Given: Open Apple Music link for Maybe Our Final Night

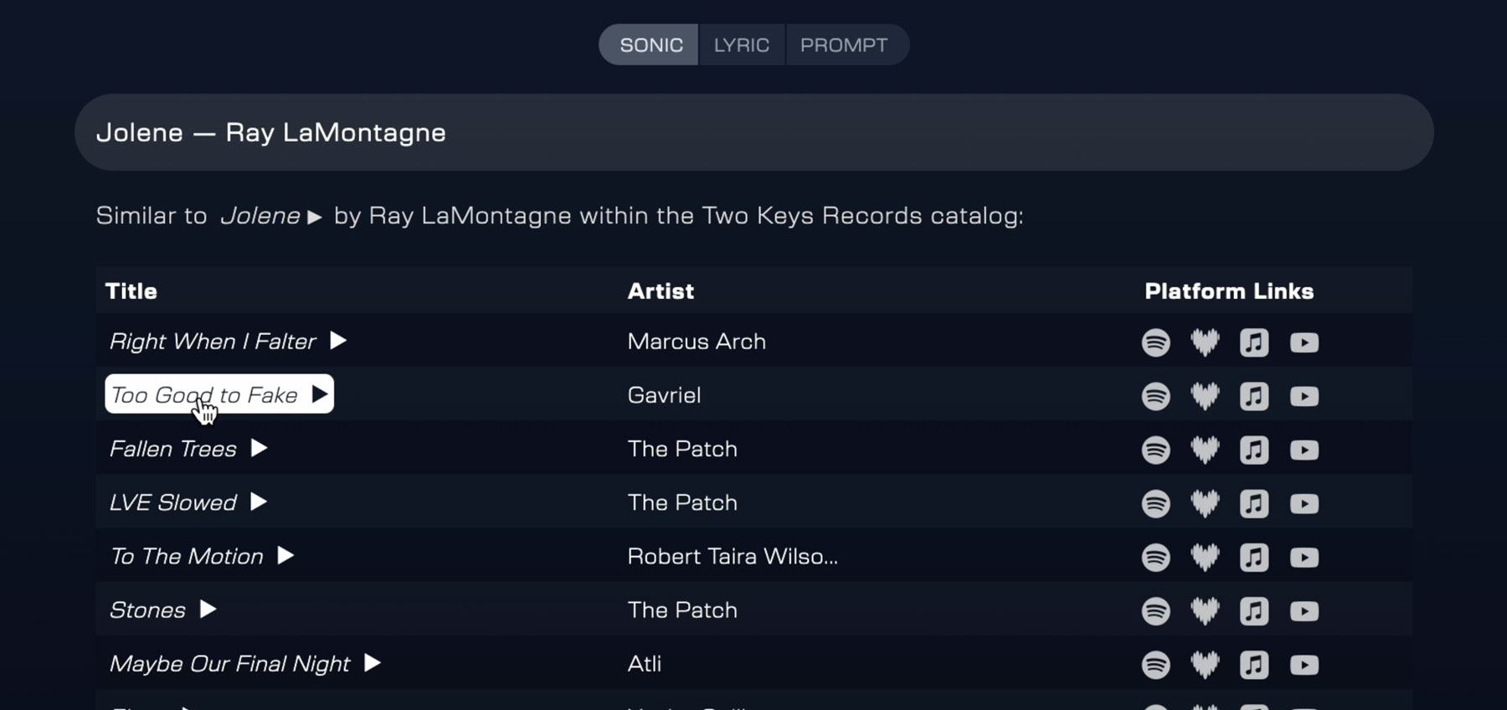Looking at the screenshot, I should click(x=1253, y=665).
